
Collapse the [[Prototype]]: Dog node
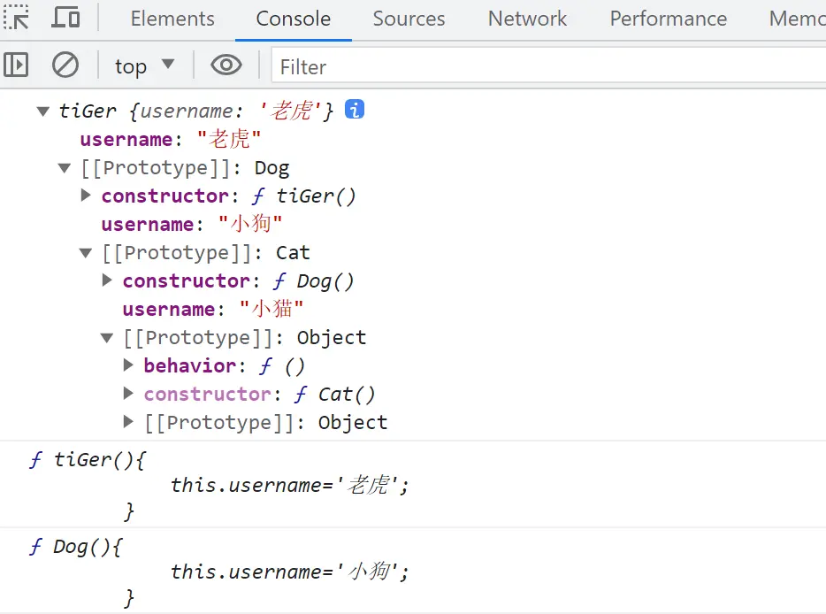pos(65,168)
